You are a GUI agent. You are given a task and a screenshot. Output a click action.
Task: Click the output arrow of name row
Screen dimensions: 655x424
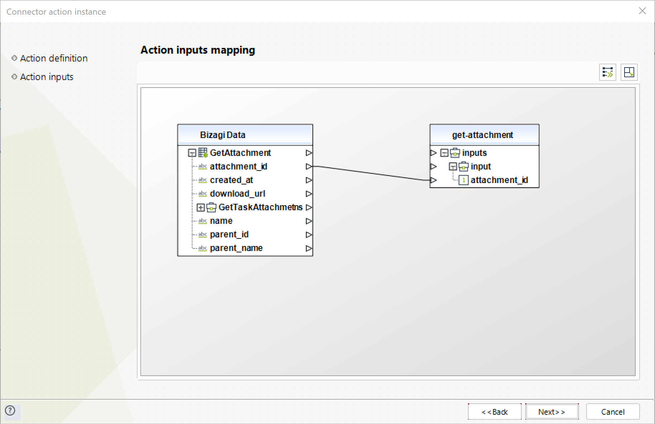click(309, 221)
